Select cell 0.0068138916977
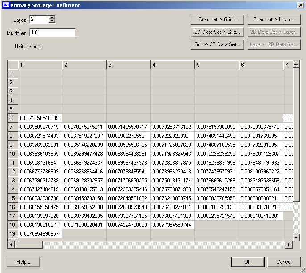The height and width of the screenshot is (273, 306). click(40, 225)
